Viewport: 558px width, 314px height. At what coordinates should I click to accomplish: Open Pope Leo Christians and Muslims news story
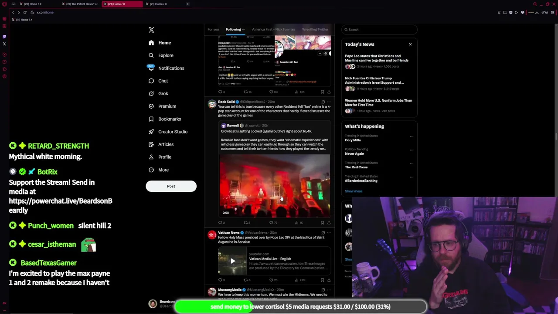(378, 61)
